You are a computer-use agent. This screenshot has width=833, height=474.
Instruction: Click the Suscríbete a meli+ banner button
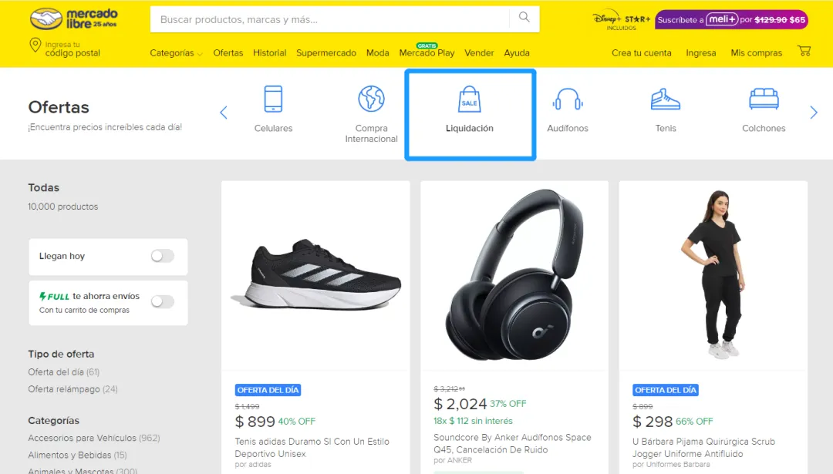pyautogui.click(x=731, y=19)
